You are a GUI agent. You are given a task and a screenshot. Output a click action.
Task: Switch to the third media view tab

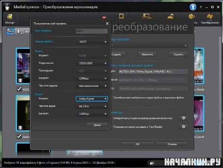click(x=27, y=31)
